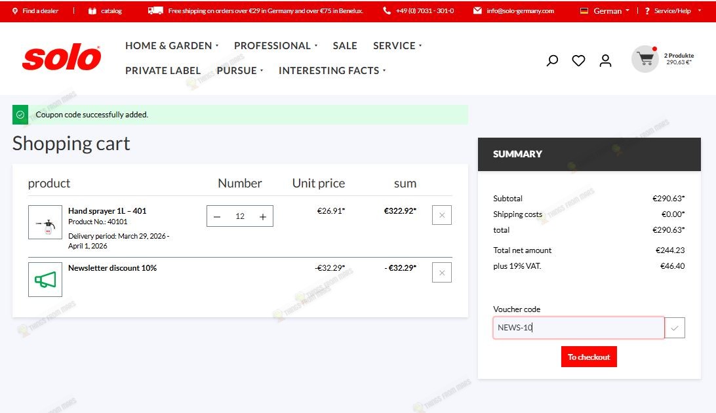
Task: Open the catalog link
Action: coord(111,10)
